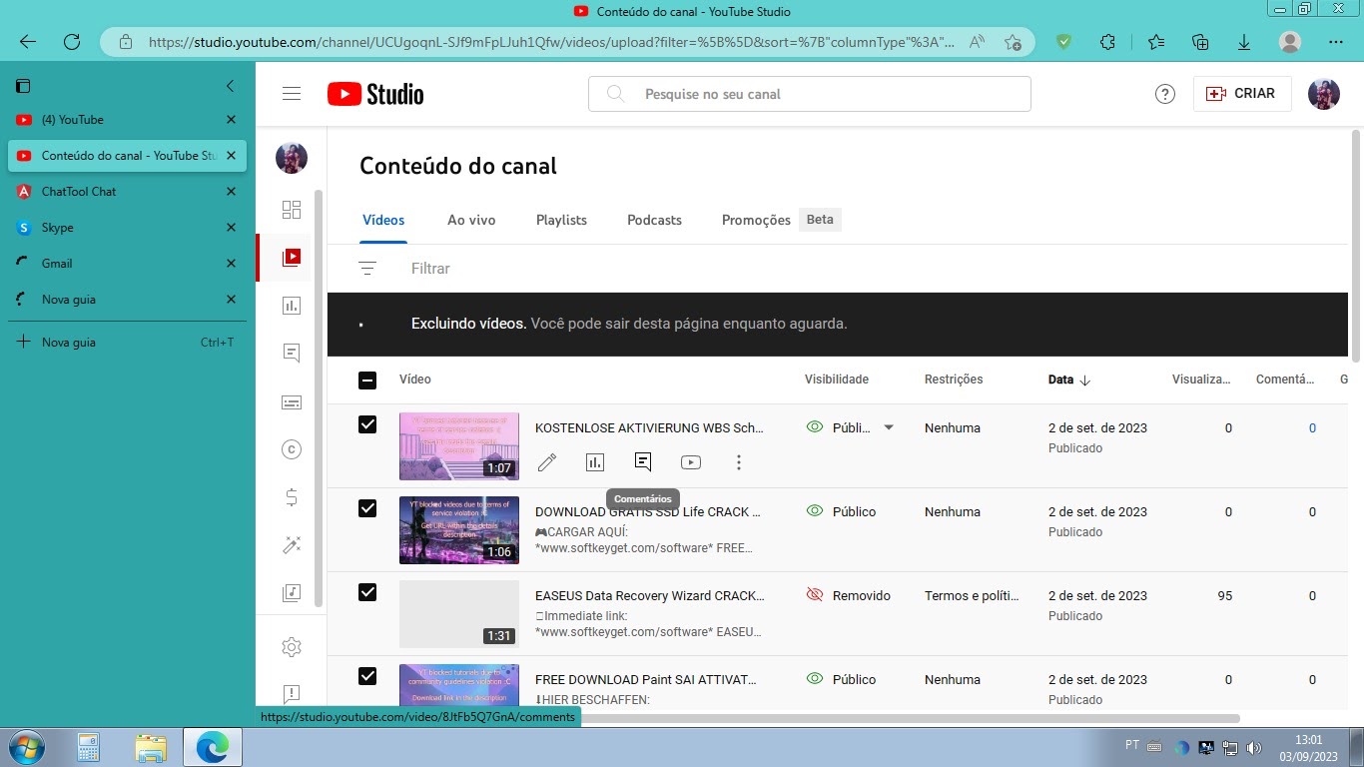Viewport: 1364px width, 767px height.
Task: Open the EASEUS Data Recovery Wizard CRACK title
Action: tap(650, 595)
